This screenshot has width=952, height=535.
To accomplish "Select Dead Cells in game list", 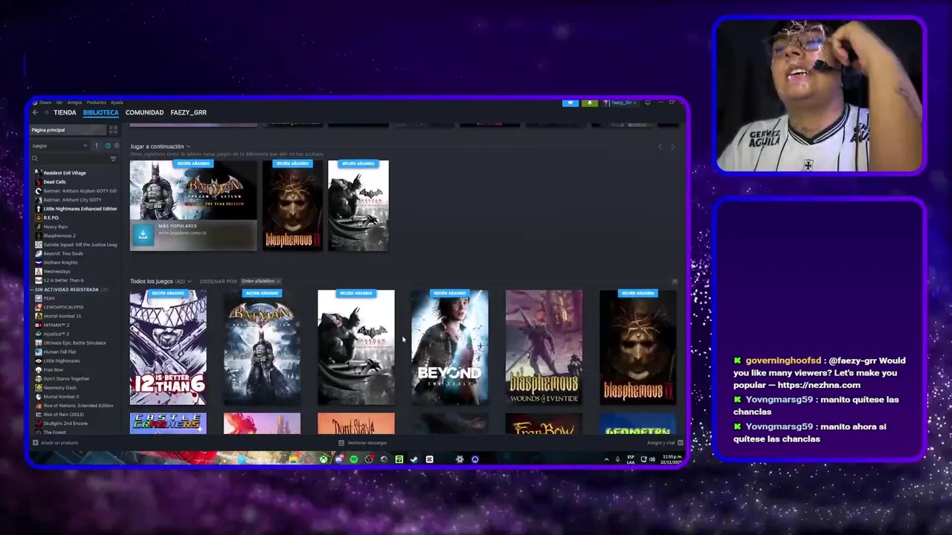I will pos(54,182).
